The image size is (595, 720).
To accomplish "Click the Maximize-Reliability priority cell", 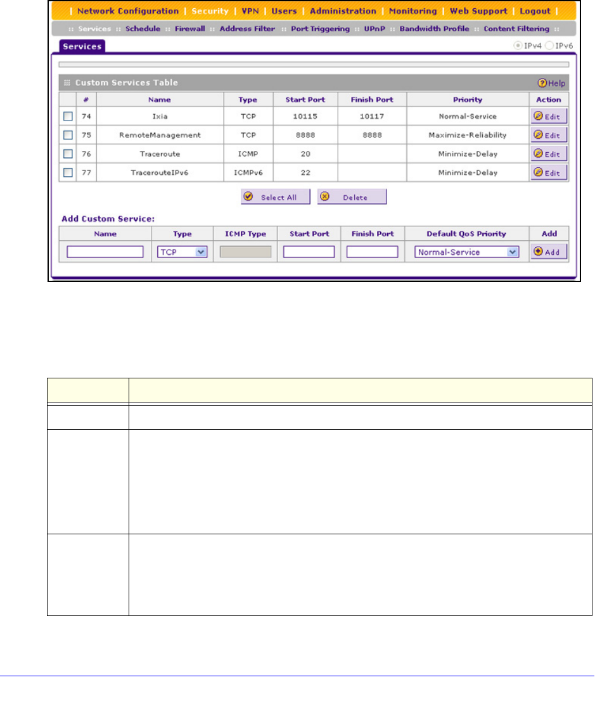I will pos(468,135).
